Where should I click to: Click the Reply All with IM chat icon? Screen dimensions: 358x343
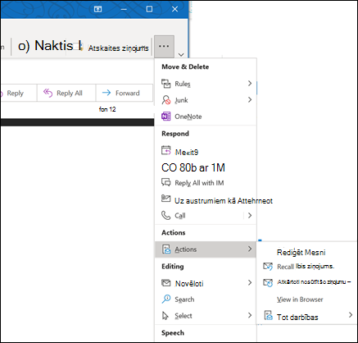165,182
